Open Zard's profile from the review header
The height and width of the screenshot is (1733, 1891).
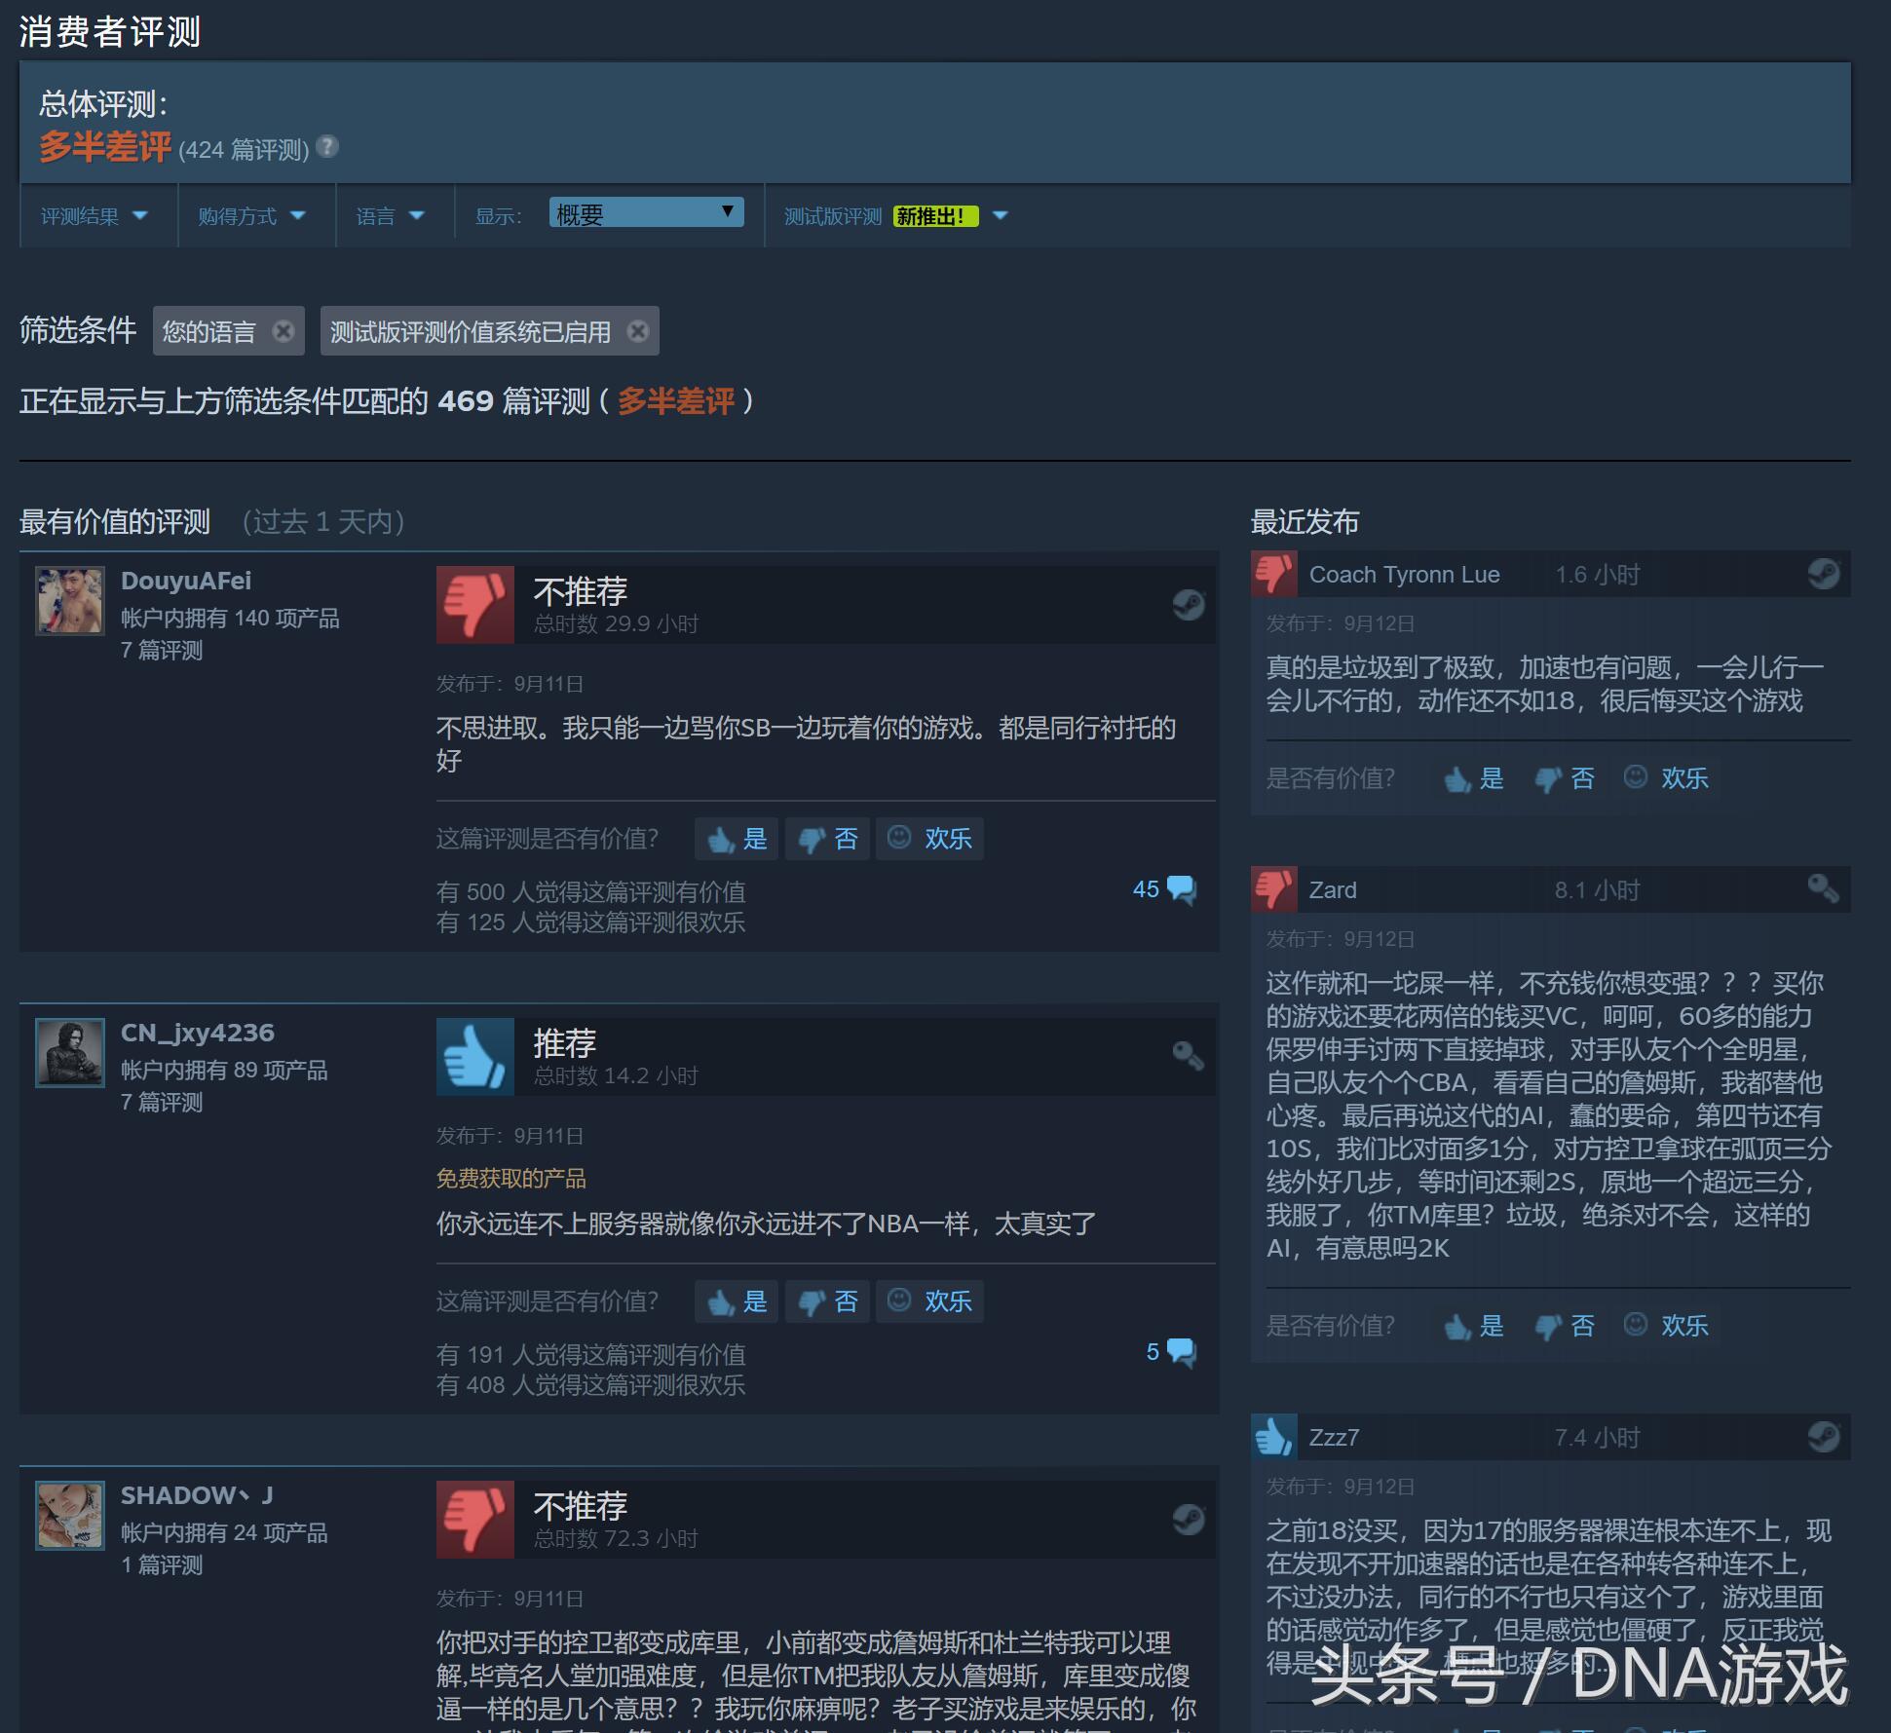click(x=1333, y=888)
